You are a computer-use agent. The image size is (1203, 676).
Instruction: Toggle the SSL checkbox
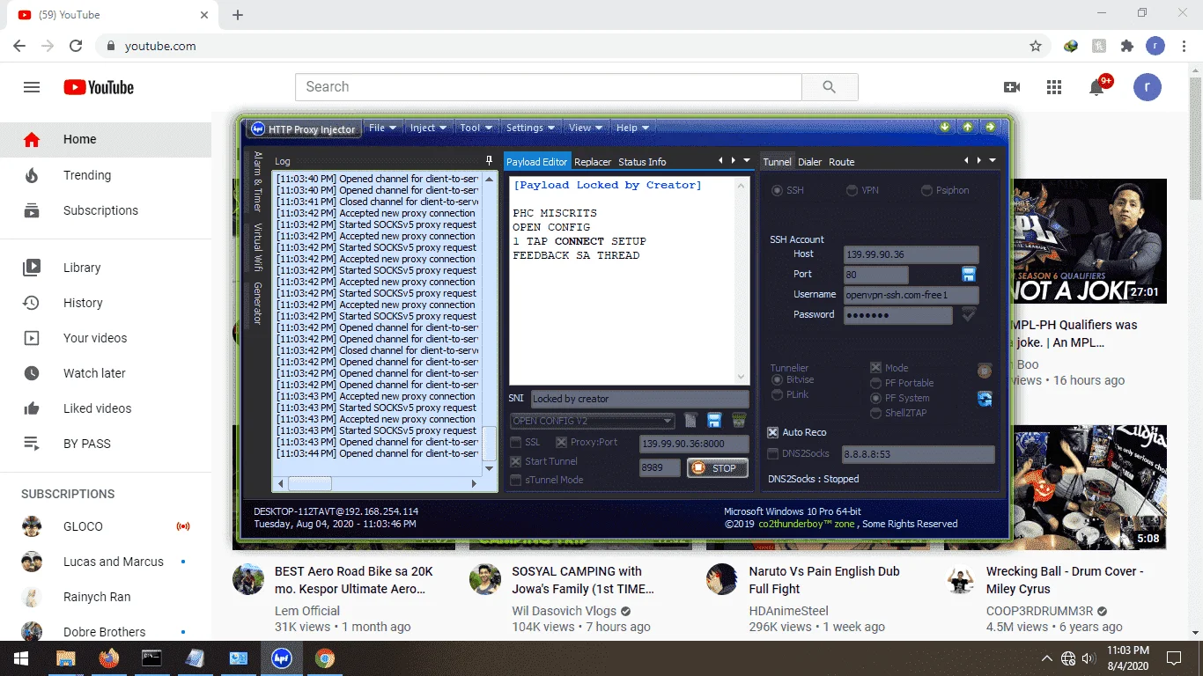516,443
